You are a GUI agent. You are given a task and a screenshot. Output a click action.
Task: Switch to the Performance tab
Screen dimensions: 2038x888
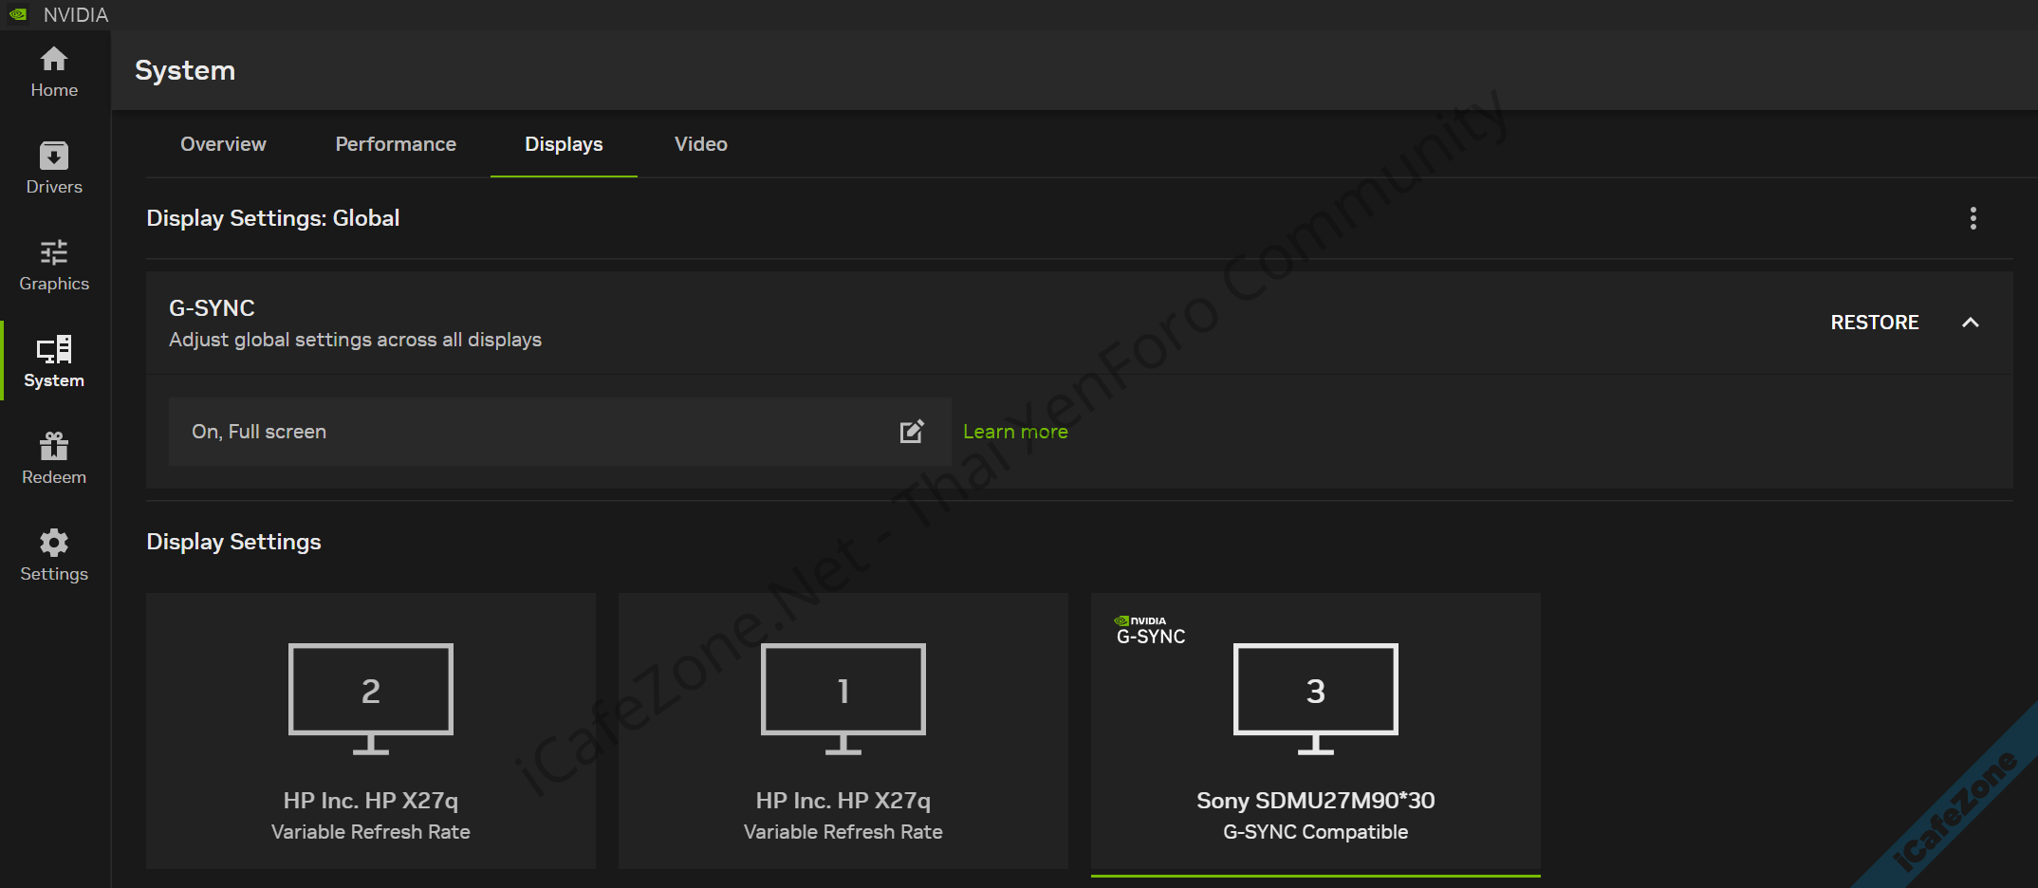396,144
